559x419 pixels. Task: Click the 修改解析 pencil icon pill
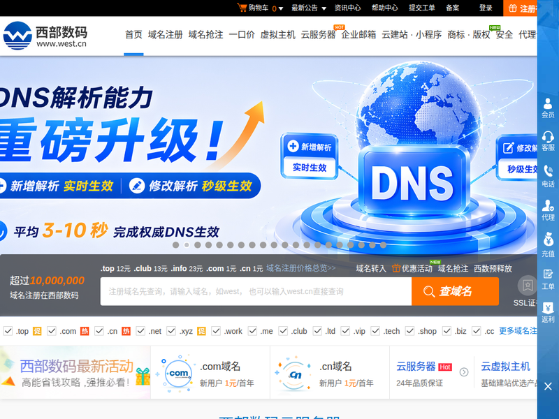pyautogui.click(x=137, y=186)
